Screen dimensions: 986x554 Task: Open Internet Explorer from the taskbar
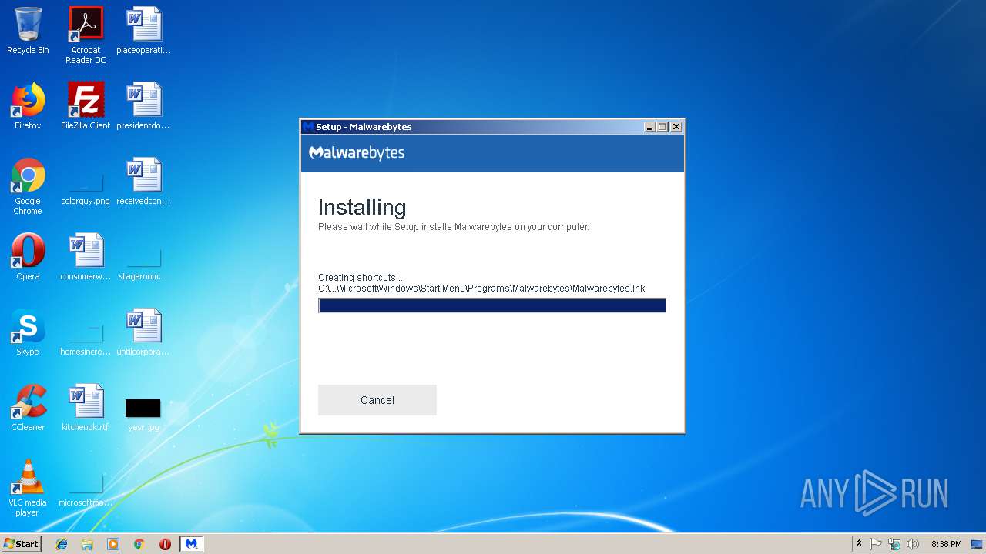(x=62, y=544)
